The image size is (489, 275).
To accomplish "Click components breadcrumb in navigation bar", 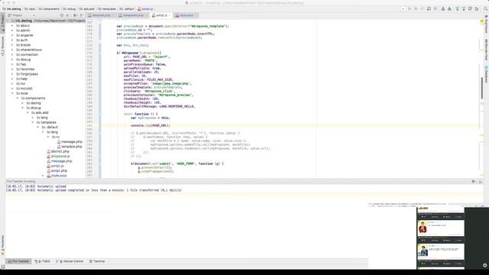I will (x=49, y=9).
